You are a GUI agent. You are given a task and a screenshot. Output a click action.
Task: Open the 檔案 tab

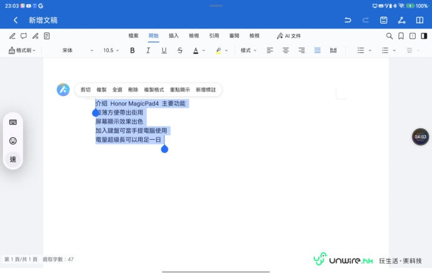point(133,36)
